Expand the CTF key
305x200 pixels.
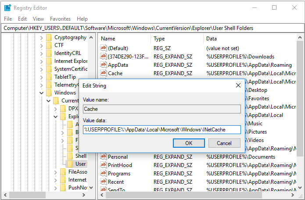(41, 46)
